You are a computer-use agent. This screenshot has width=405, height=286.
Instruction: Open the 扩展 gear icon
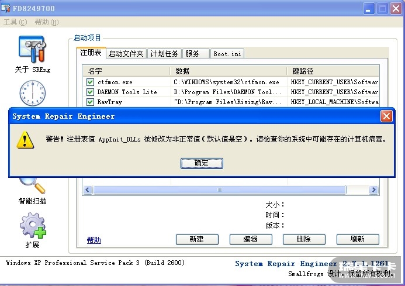point(33,226)
